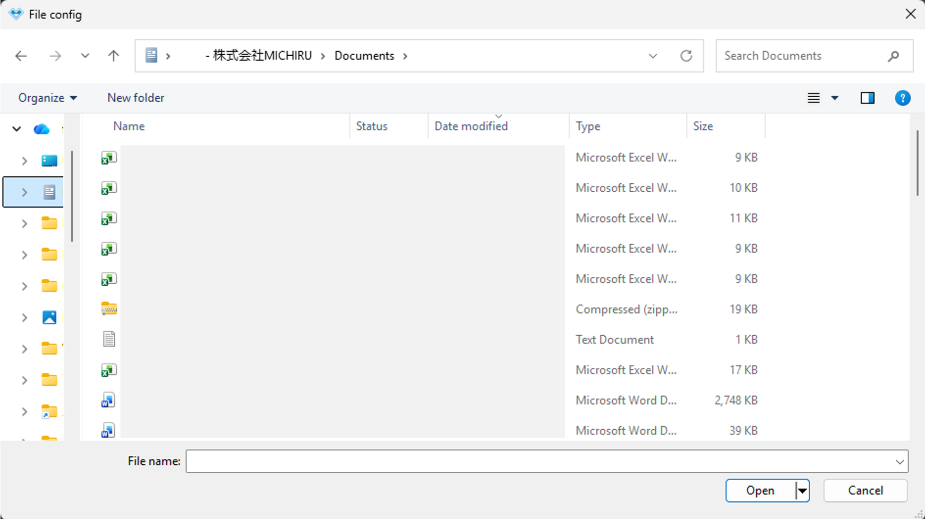Image resolution: width=925 pixels, height=519 pixels.
Task: Click the Cancel button
Action: (865, 490)
